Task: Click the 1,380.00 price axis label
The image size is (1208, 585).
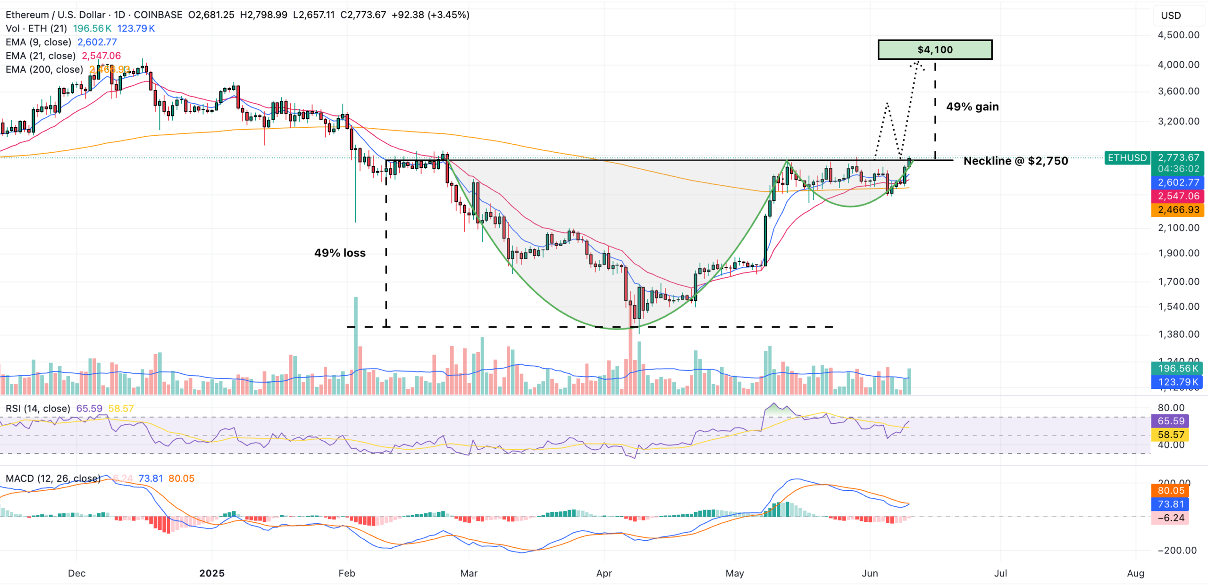Action: [1178, 334]
